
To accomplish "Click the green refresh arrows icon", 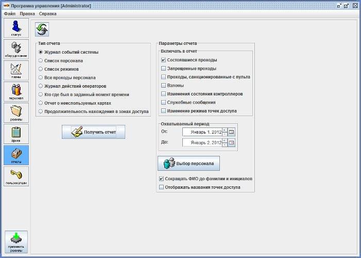I will point(42,29).
